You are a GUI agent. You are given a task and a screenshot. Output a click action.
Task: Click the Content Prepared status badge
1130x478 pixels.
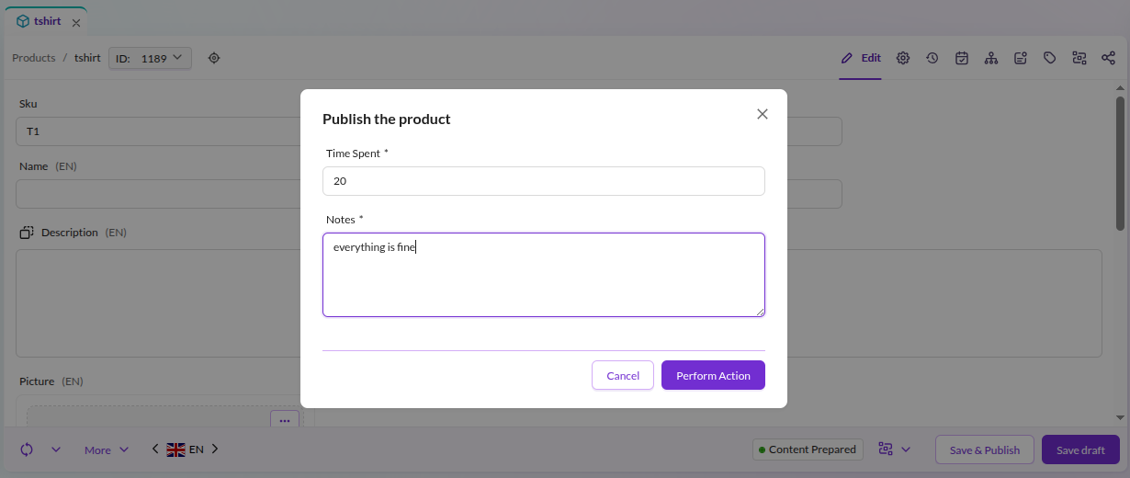click(x=808, y=450)
